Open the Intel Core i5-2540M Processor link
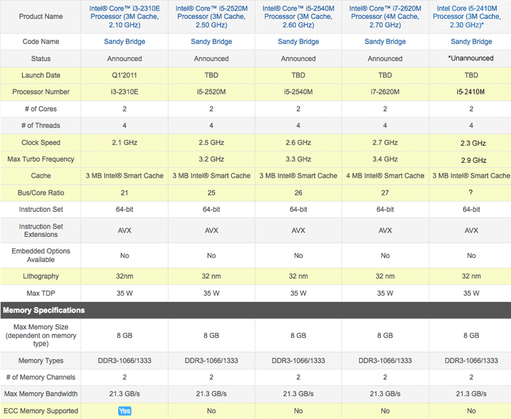The image size is (511, 419). [298, 17]
